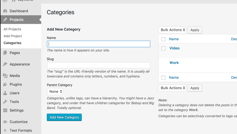The image size is (237, 134).
Task: Click the Appearance paintbrush icon
Action: click(5, 64)
